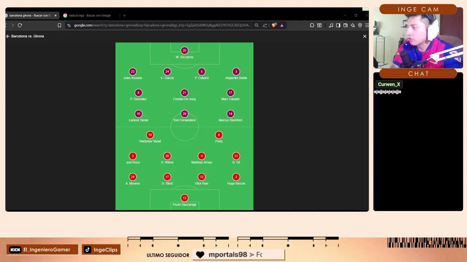Open the browser hamburger main menu
Viewport: 467px width, 262px height.
click(x=367, y=25)
